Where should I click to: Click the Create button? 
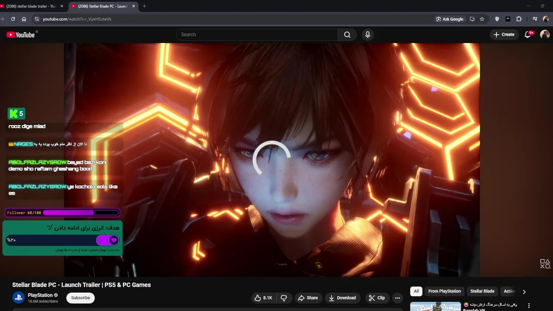coord(504,35)
